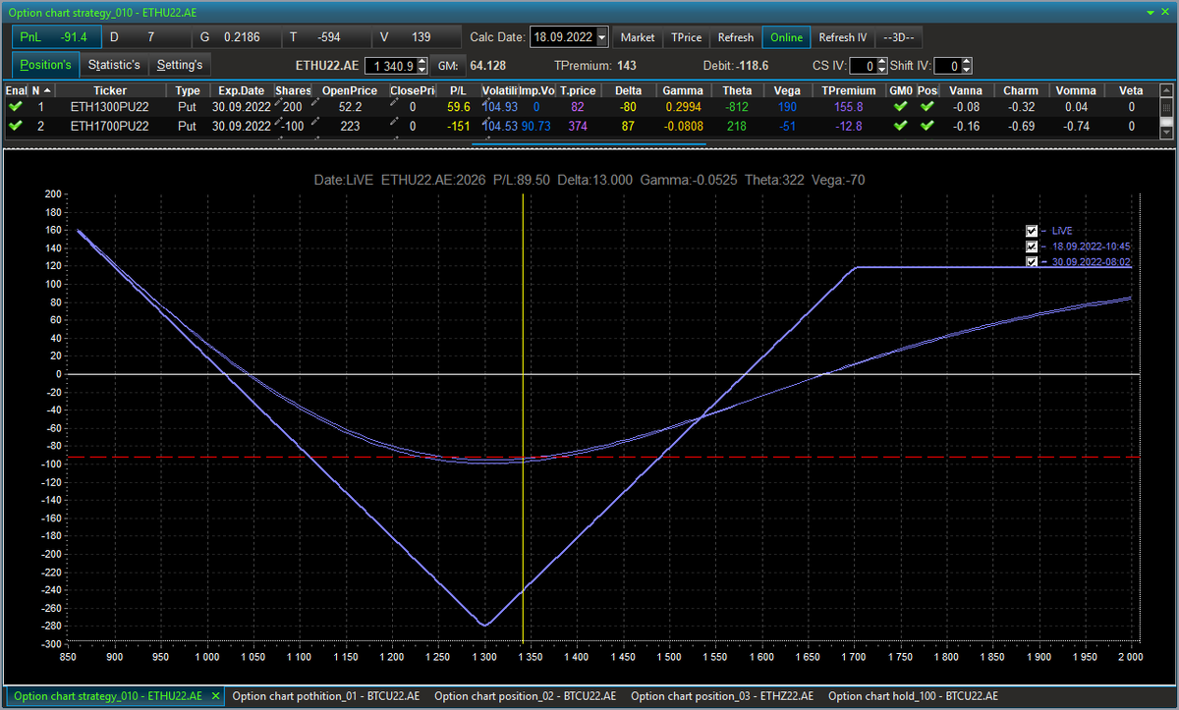Close the strategy_010 - ETHU22.AE bottom tab
This screenshot has width=1179, height=710.
click(x=215, y=695)
